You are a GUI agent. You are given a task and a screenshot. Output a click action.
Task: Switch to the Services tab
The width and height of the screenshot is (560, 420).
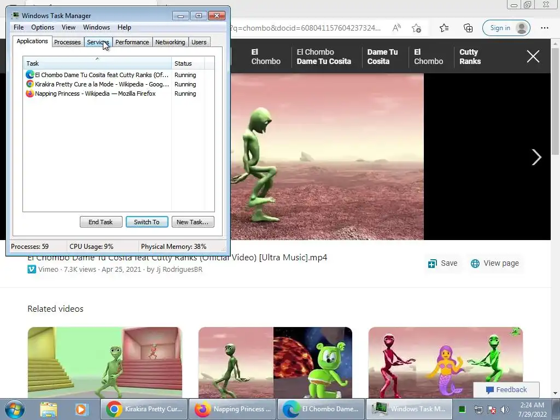(x=98, y=42)
